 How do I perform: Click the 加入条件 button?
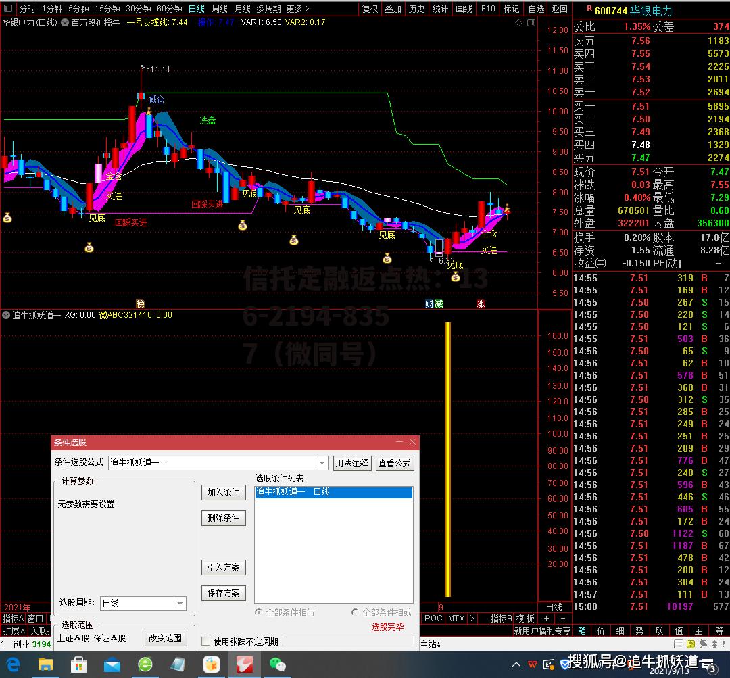(x=224, y=492)
